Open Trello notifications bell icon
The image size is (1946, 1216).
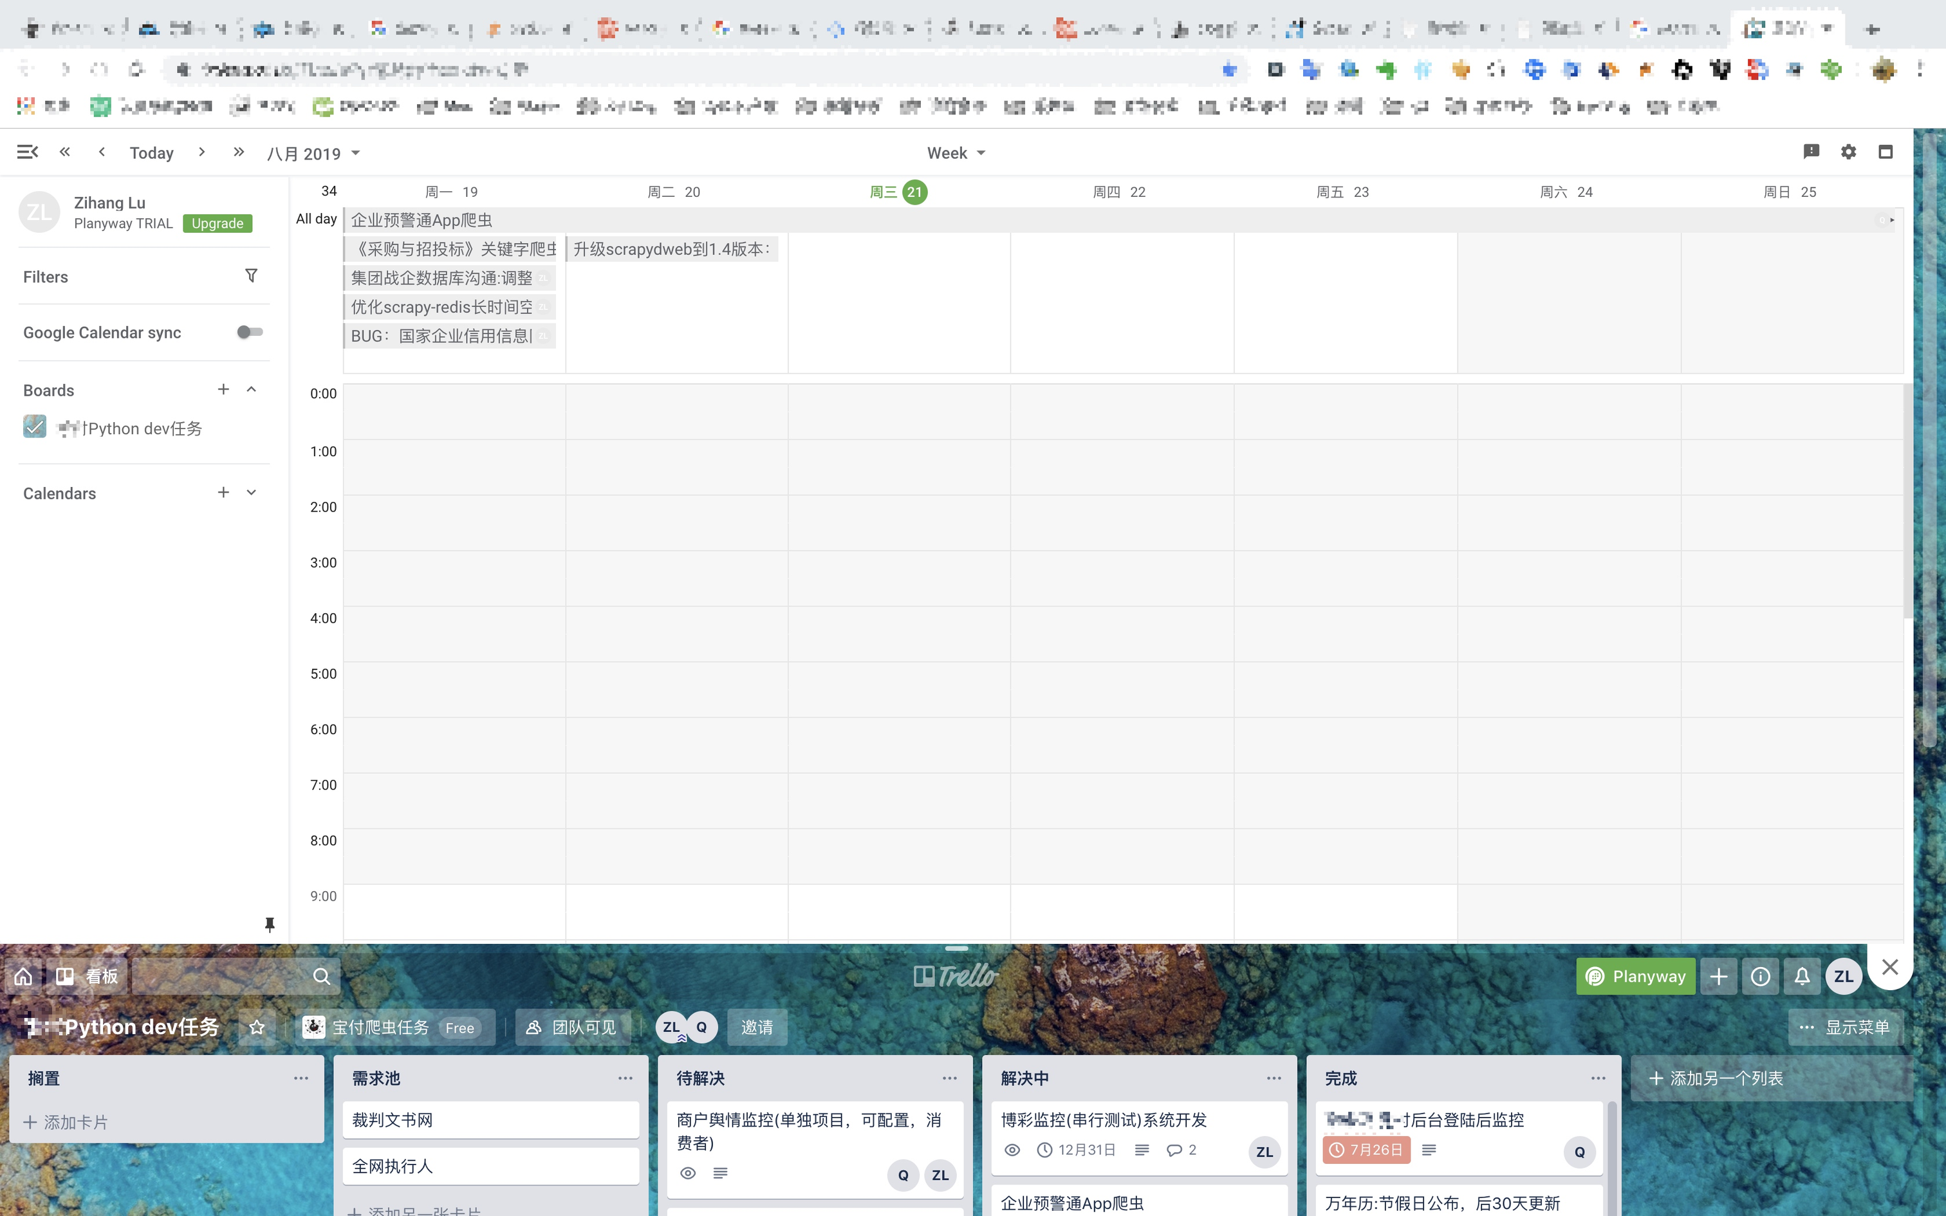click(x=1802, y=977)
